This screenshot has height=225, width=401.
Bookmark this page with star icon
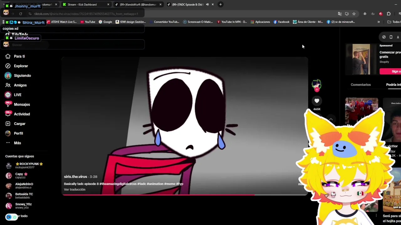click(x=354, y=14)
